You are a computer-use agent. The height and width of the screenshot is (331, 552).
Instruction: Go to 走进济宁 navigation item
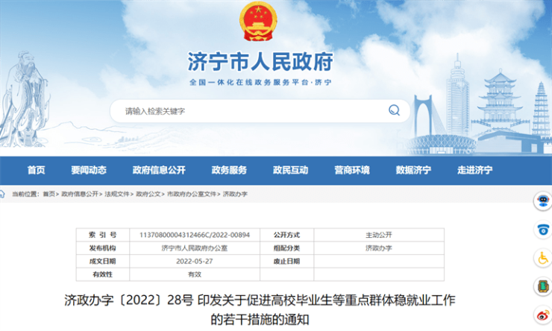pyautogui.click(x=475, y=170)
